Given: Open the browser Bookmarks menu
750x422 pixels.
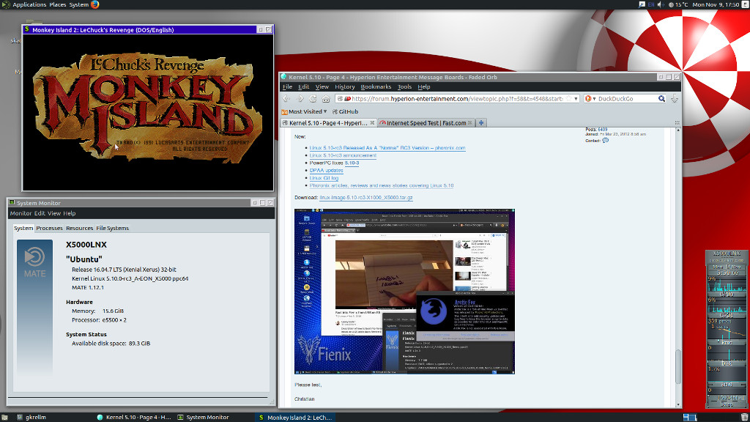Looking at the screenshot, I should point(376,86).
